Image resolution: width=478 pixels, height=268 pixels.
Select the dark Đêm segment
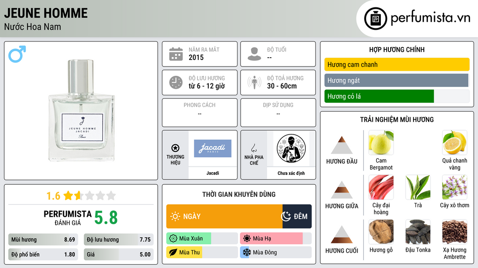point(297,216)
